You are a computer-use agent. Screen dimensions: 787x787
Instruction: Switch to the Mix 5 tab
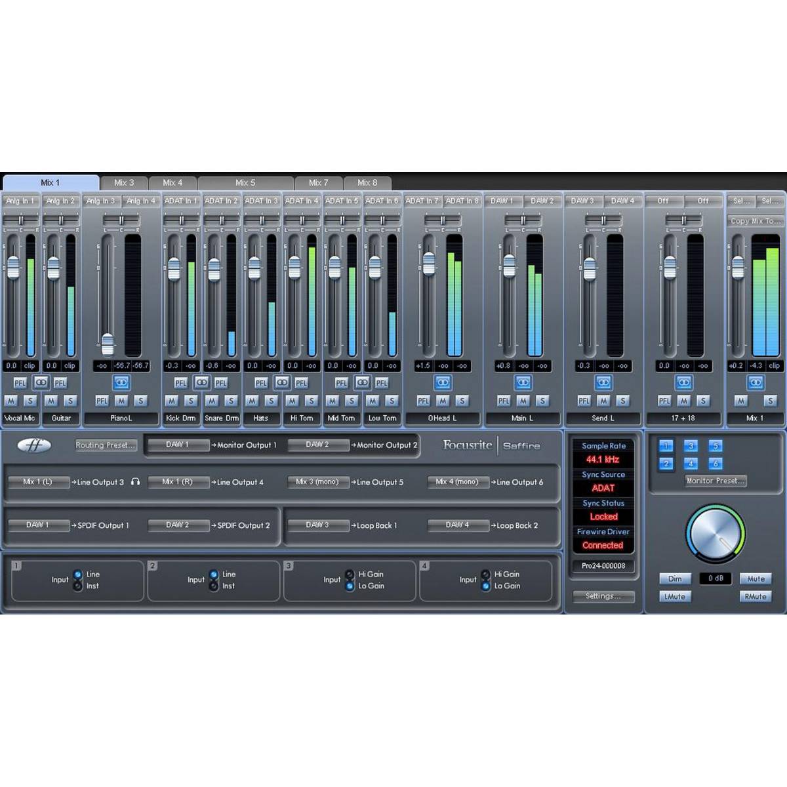point(245,183)
